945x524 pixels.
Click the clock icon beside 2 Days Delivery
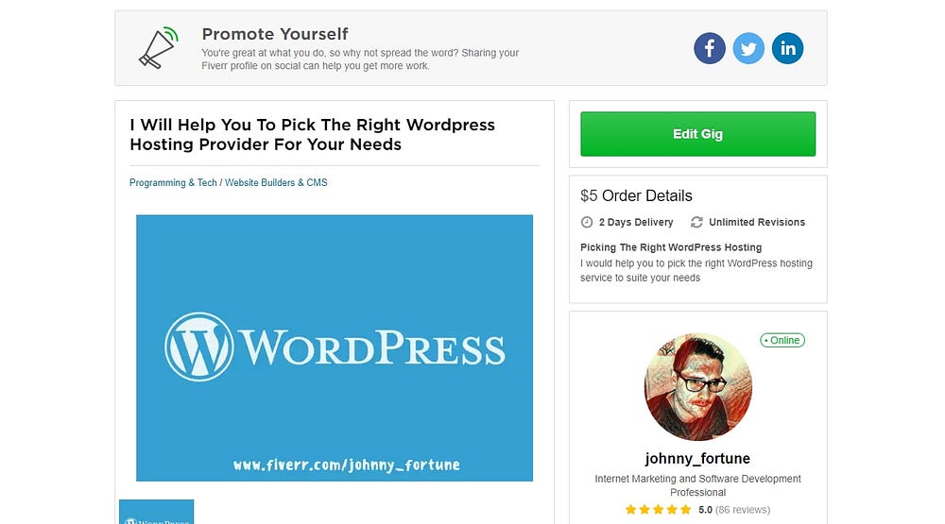coord(587,222)
